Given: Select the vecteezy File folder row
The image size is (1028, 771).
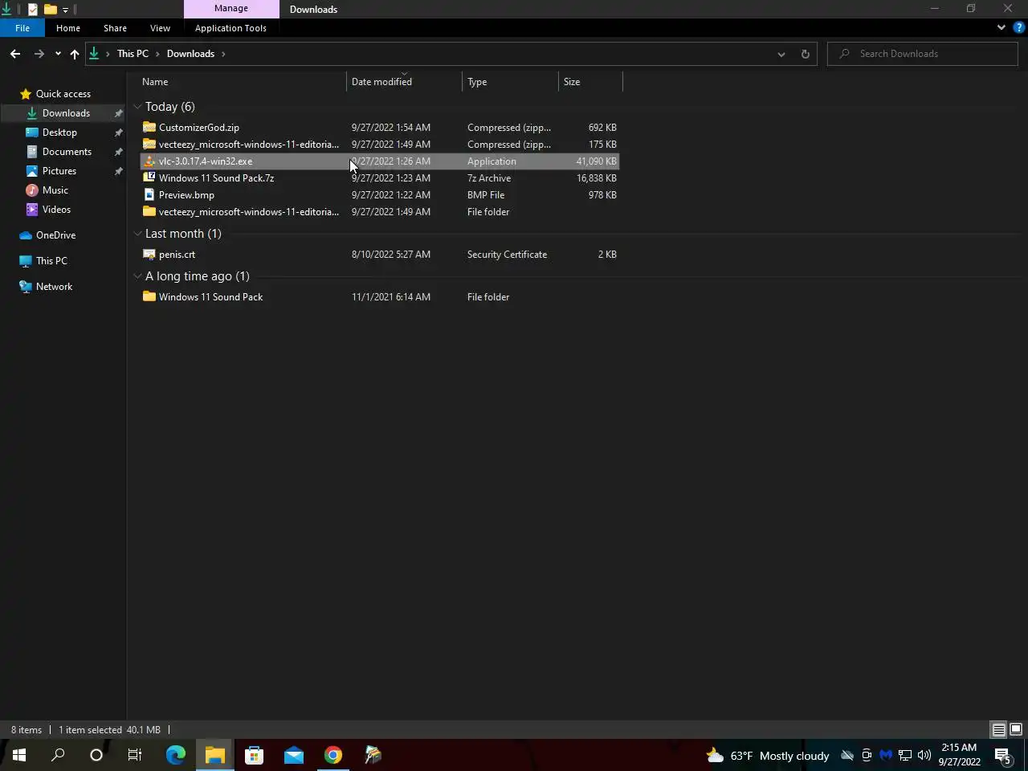Looking at the screenshot, I should 379,212.
